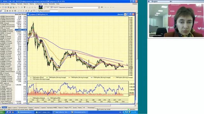Open the Торговля menu
This screenshot has height=114, width=204.
19,4
